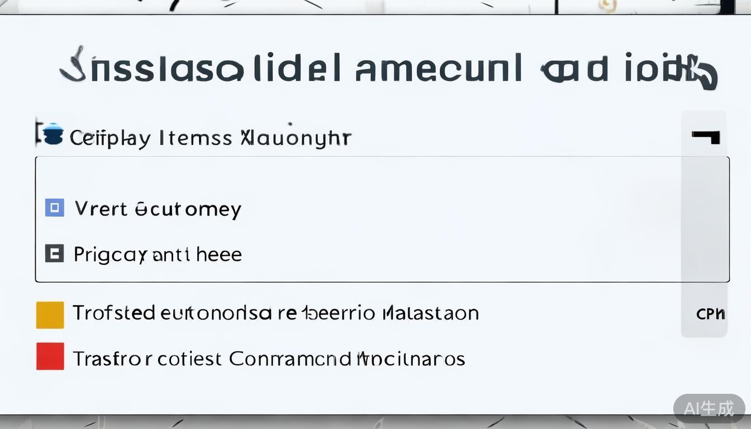Select the Prigcay anti heee list entry text

[158, 255]
